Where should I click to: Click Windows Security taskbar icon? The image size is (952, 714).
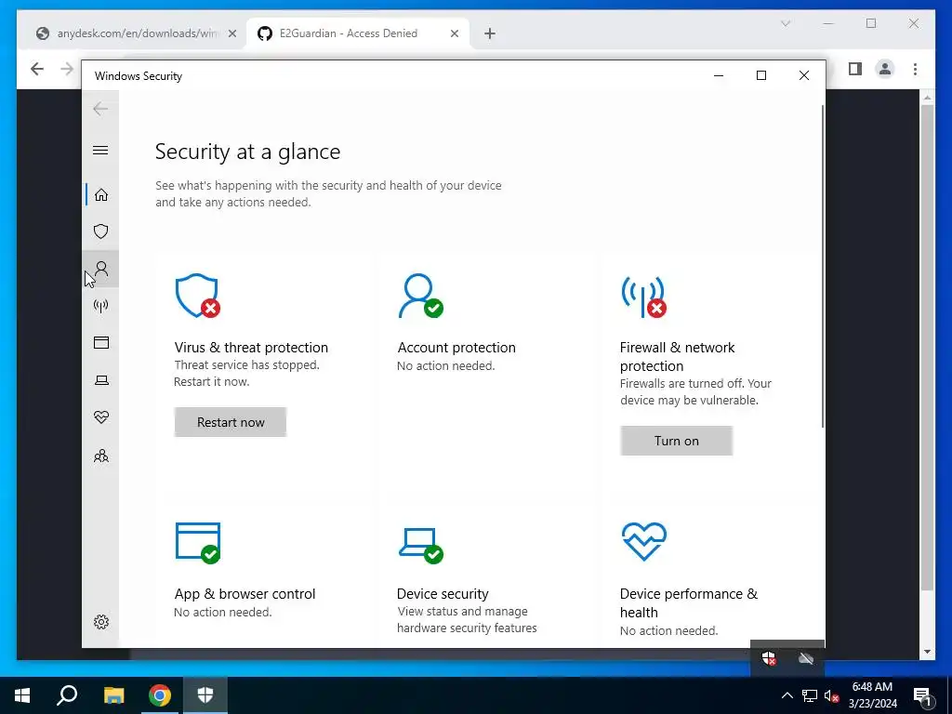coord(205,695)
